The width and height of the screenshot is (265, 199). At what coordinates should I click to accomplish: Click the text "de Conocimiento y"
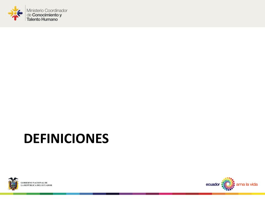(44, 15)
